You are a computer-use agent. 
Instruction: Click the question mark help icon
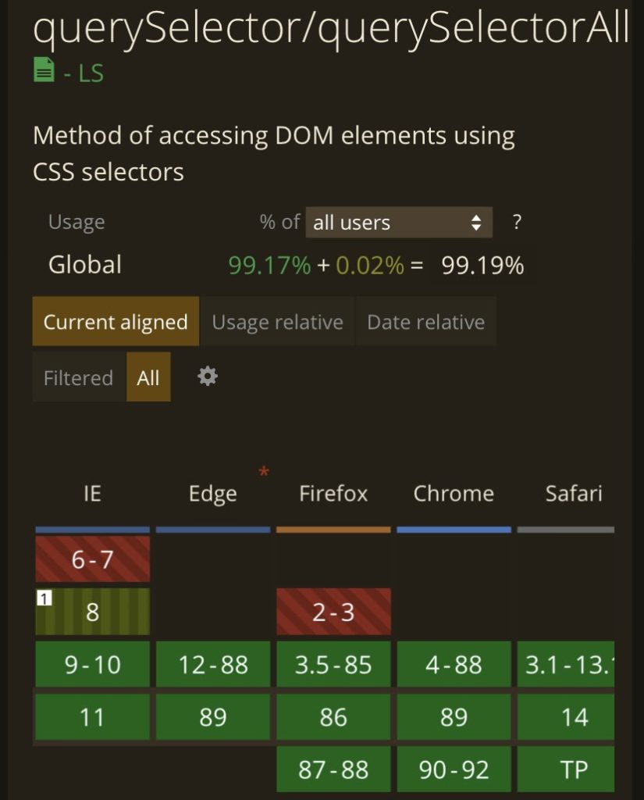click(517, 222)
